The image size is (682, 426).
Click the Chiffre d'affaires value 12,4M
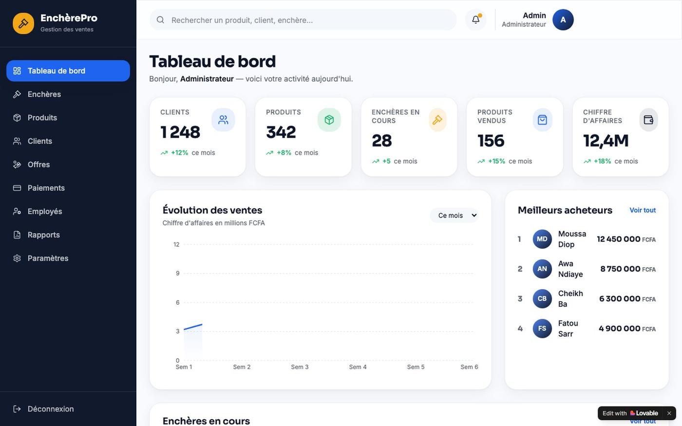tap(606, 141)
